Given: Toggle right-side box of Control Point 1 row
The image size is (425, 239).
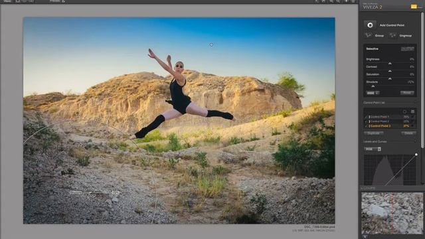Looking at the screenshot, I should 413,117.
